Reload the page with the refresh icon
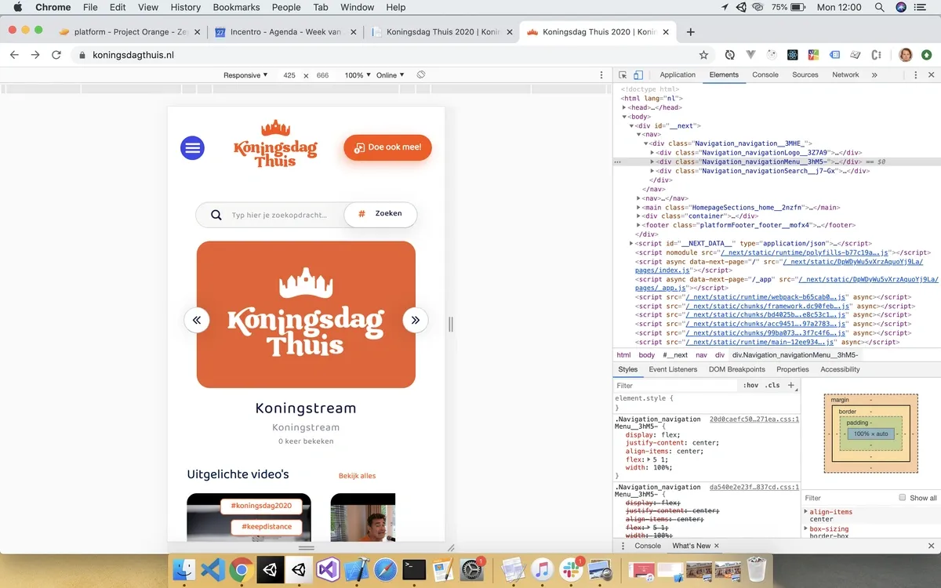 click(56, 55)
